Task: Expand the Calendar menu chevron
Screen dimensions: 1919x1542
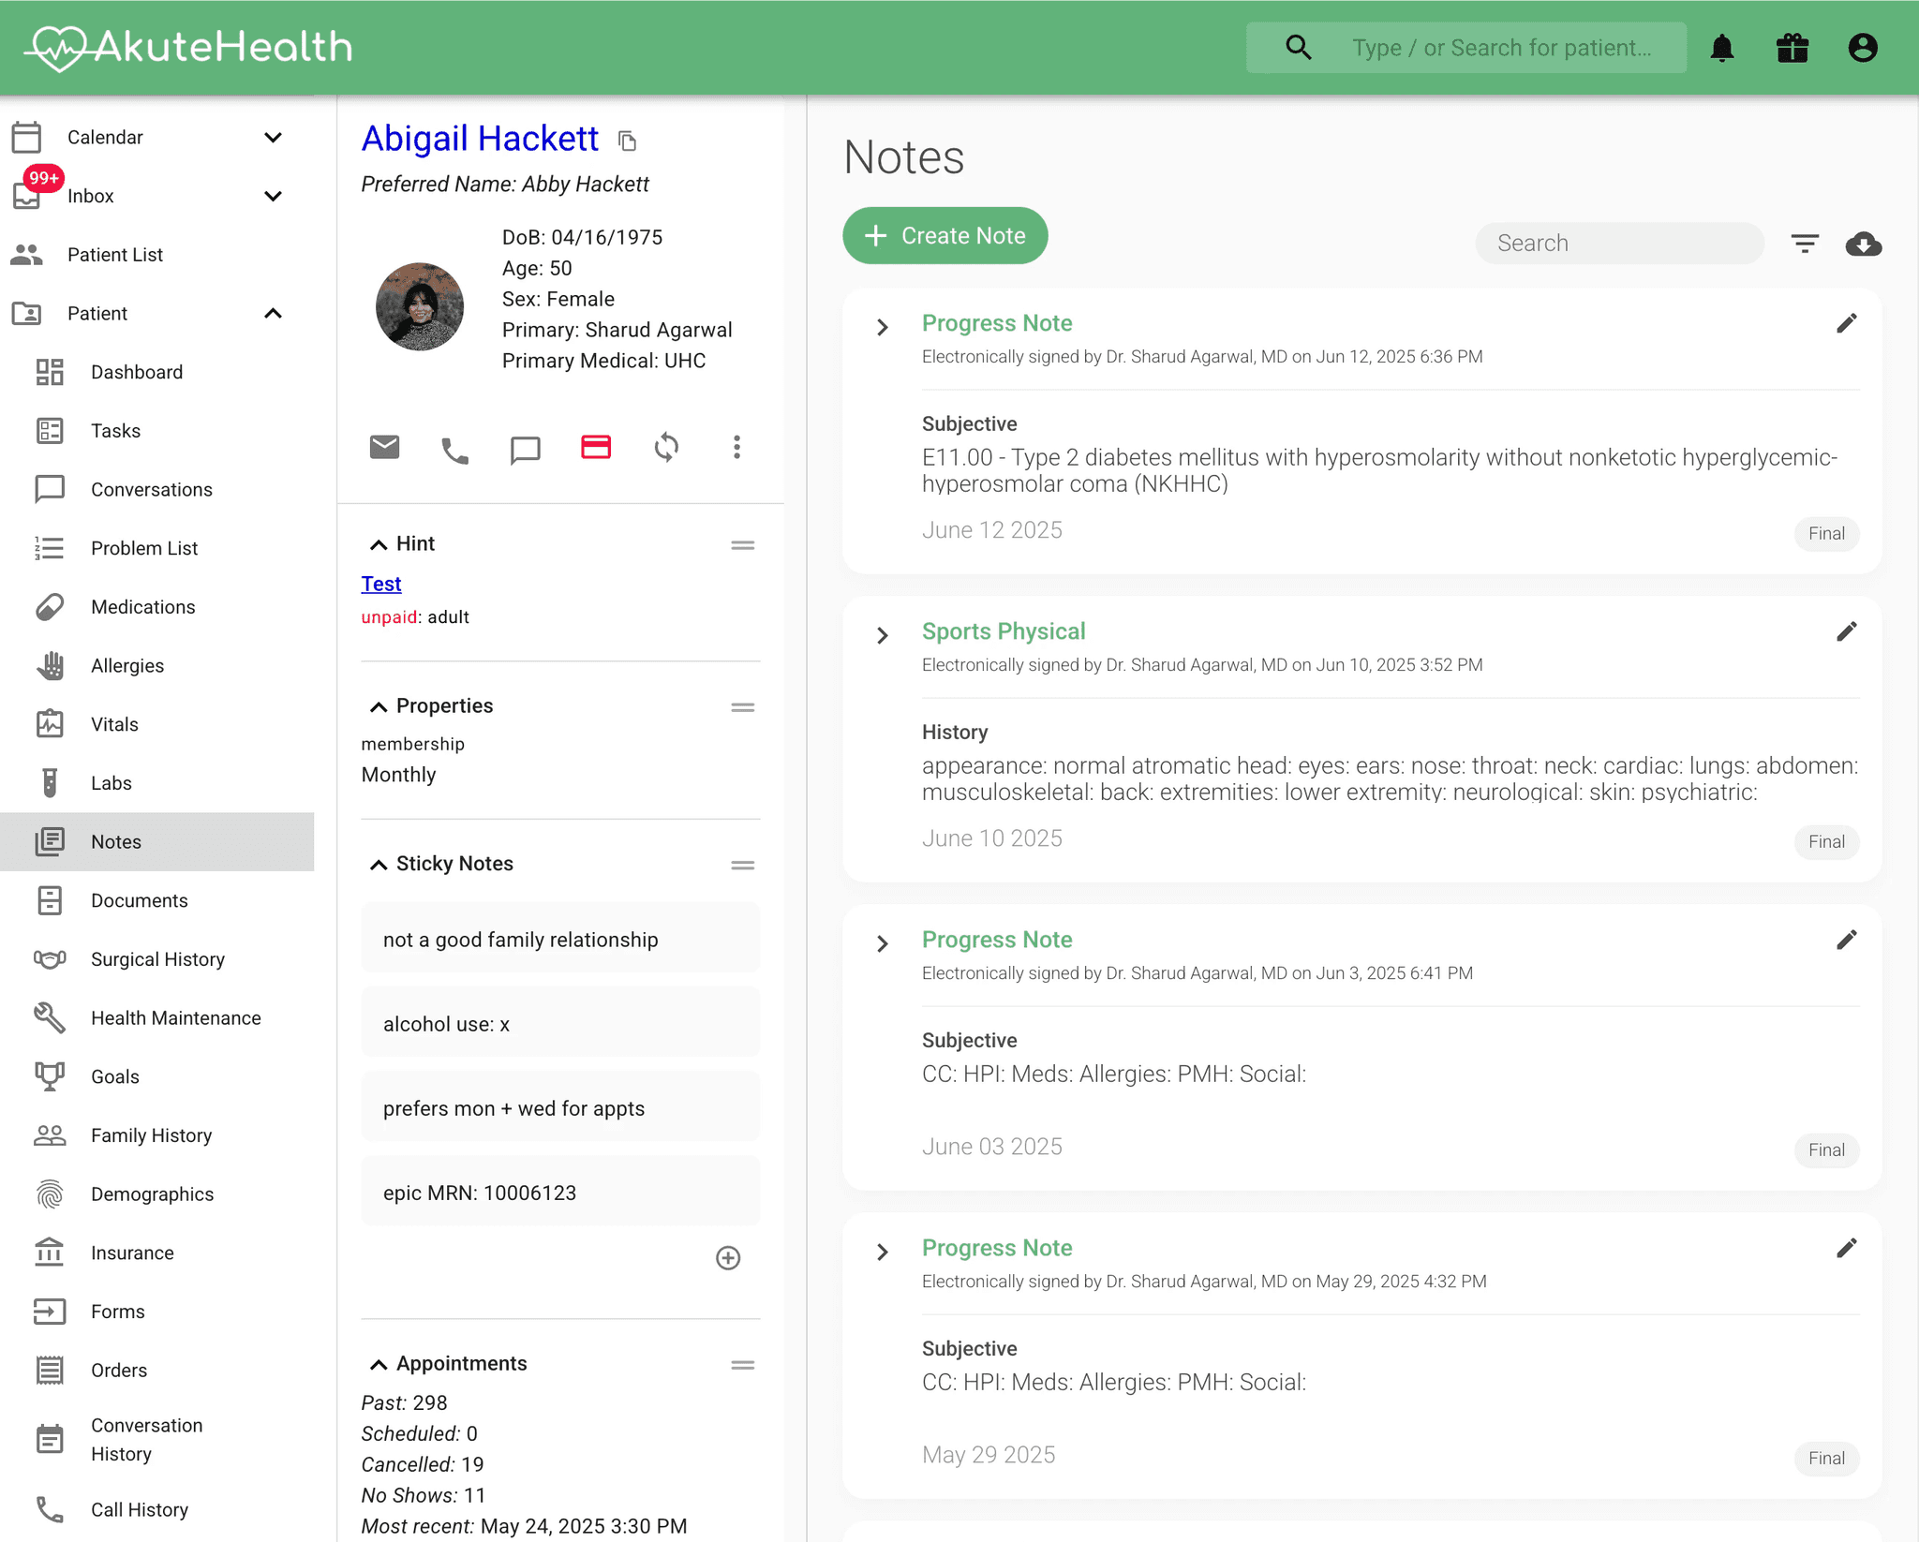Action: pos(273,138)
